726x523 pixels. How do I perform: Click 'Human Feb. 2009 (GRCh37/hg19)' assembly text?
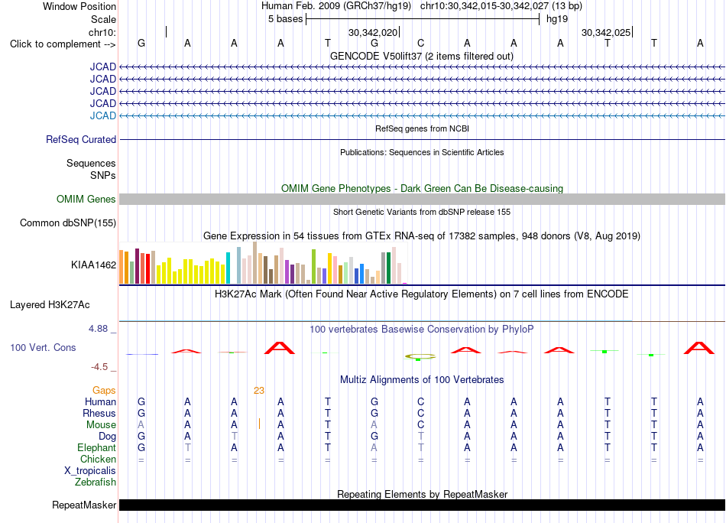(336, 6)
